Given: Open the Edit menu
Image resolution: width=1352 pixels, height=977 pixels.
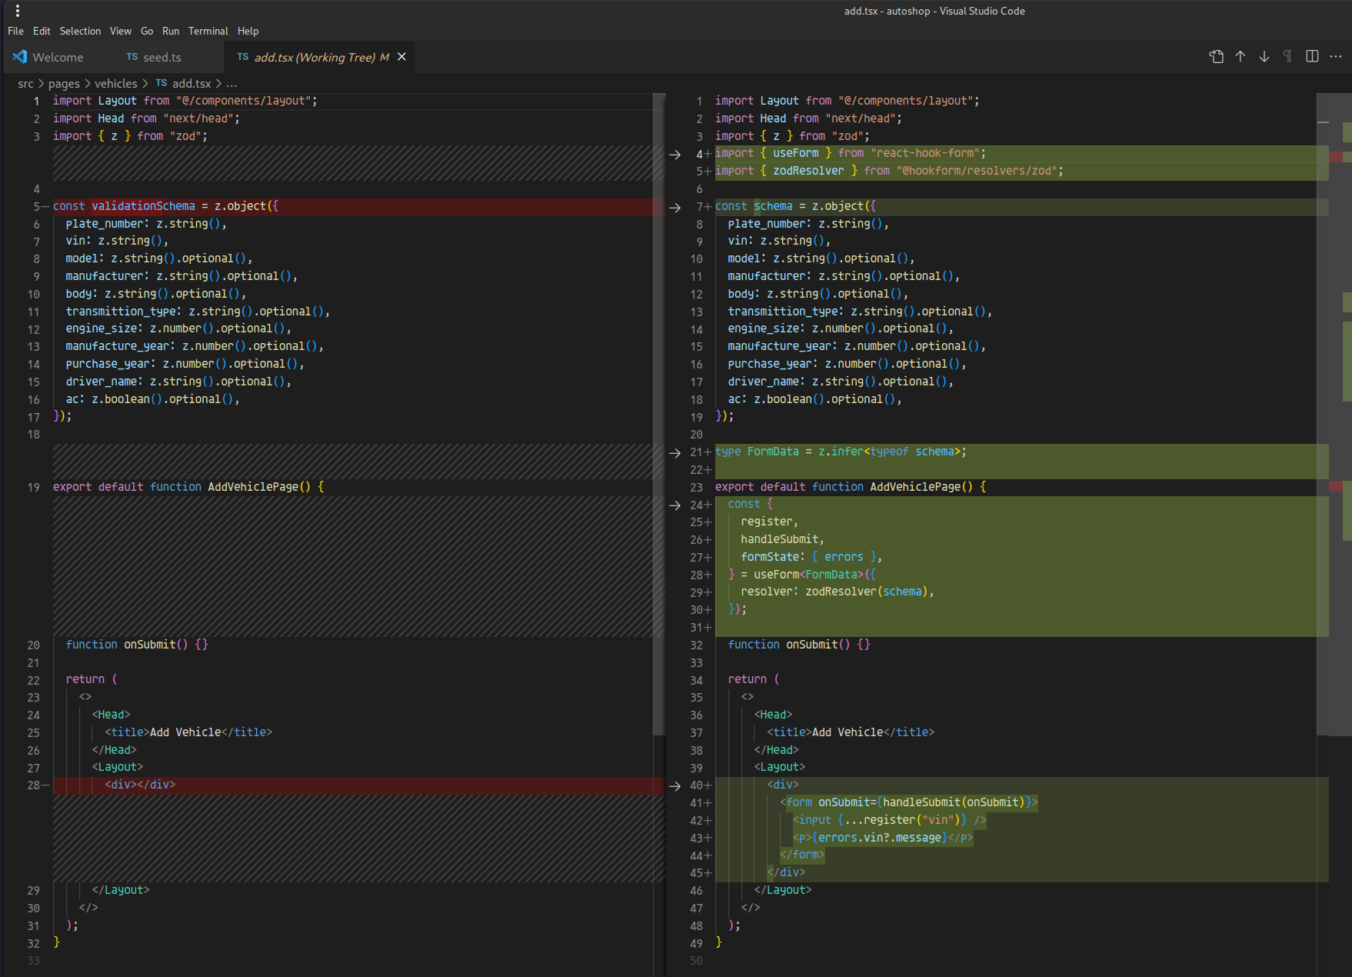Looking at the screenshot, I should click(42, 31).
